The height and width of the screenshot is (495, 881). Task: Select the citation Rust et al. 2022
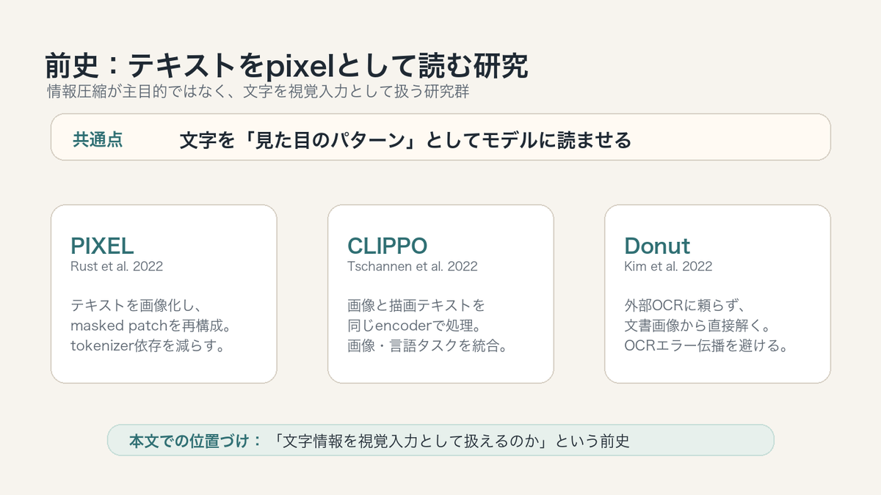117,266
